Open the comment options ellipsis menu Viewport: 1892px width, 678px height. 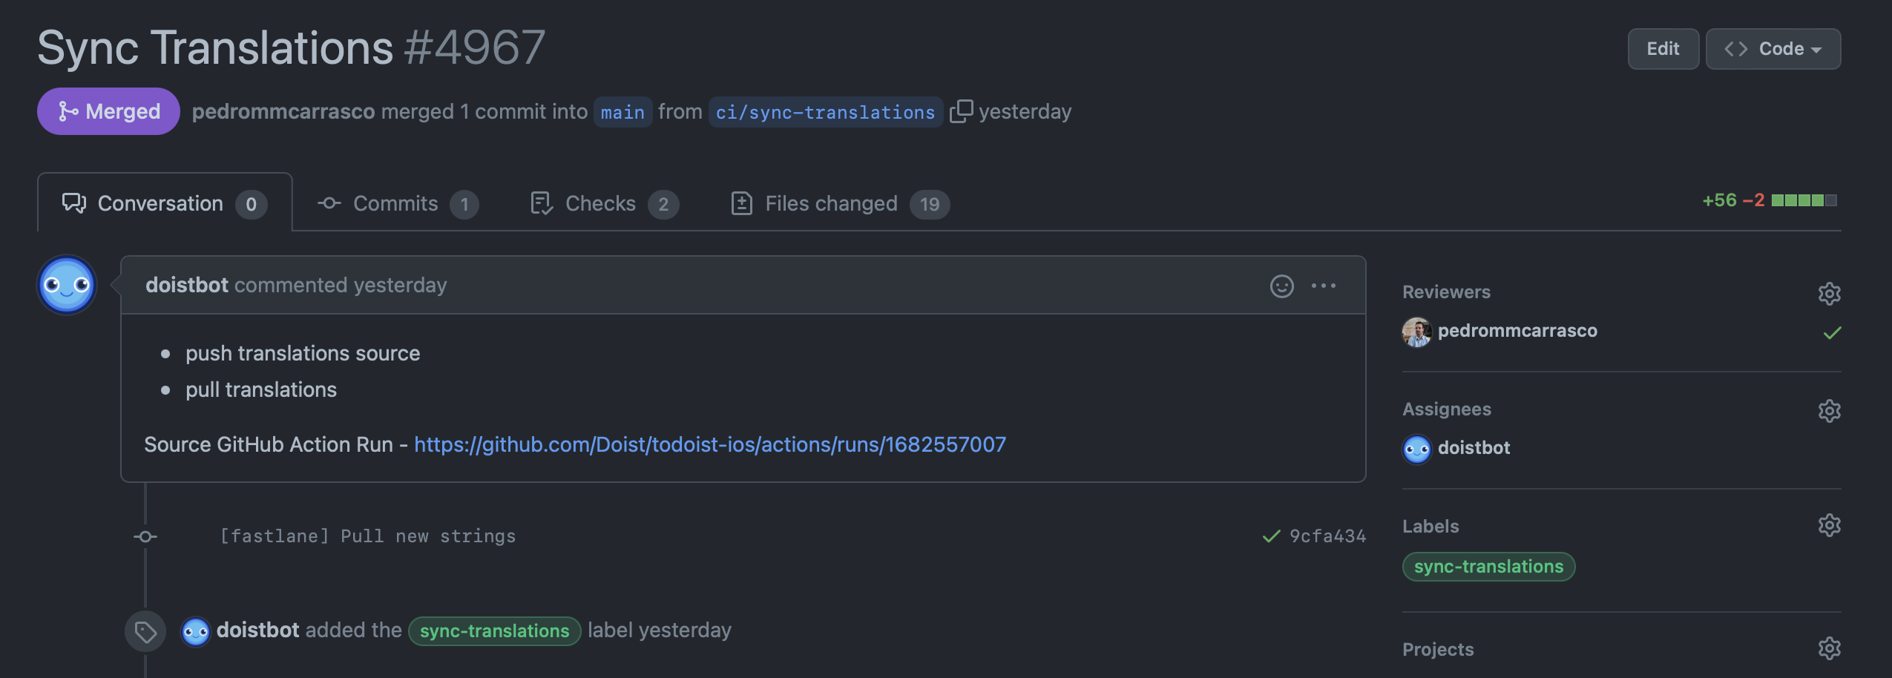(1324, 286)
